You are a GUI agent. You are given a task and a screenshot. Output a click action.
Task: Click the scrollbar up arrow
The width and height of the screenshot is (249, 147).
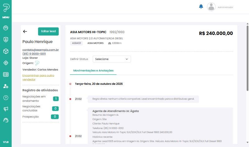point(247,24)
